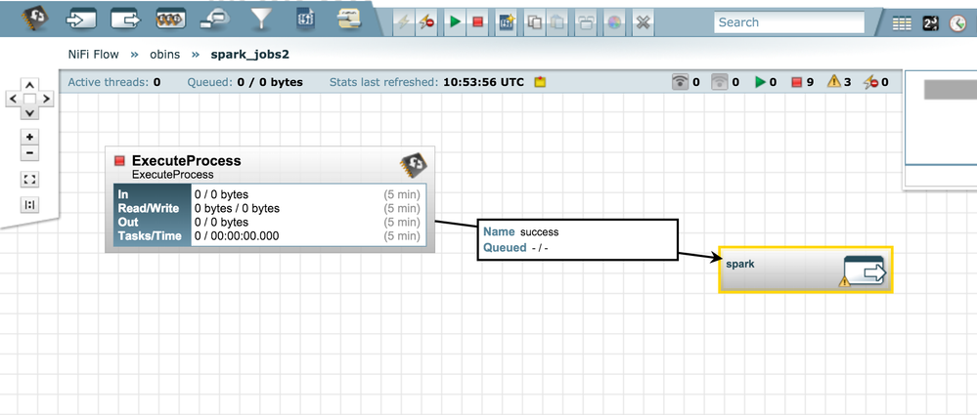Pan canvas up with arrow
Screen dimensions: 977x415
[x=30, y=85]
